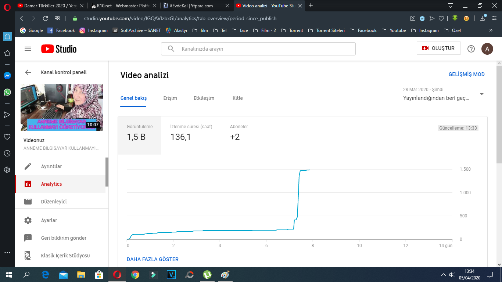Switch to the Erişim tab
This screenshot has width=502, height=282.
[x=170, y=98]
